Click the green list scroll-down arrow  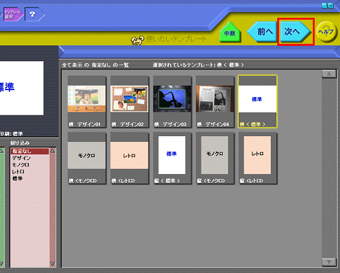(2, 264)
